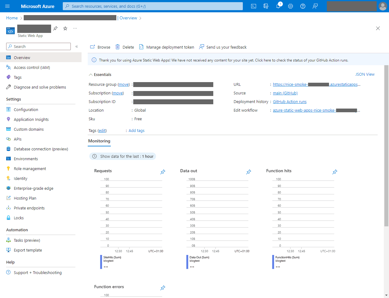
Task: Click the JSON View link
Action: pyautogui.click(x=365, y=74)
